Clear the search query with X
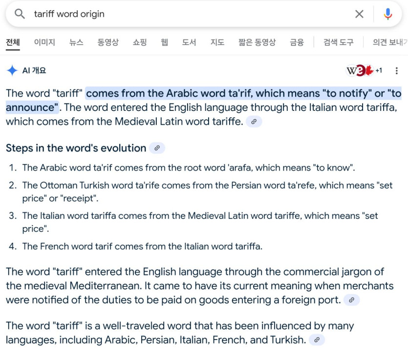The width and height of the screenshot is (408, 361). click(359, 14)
